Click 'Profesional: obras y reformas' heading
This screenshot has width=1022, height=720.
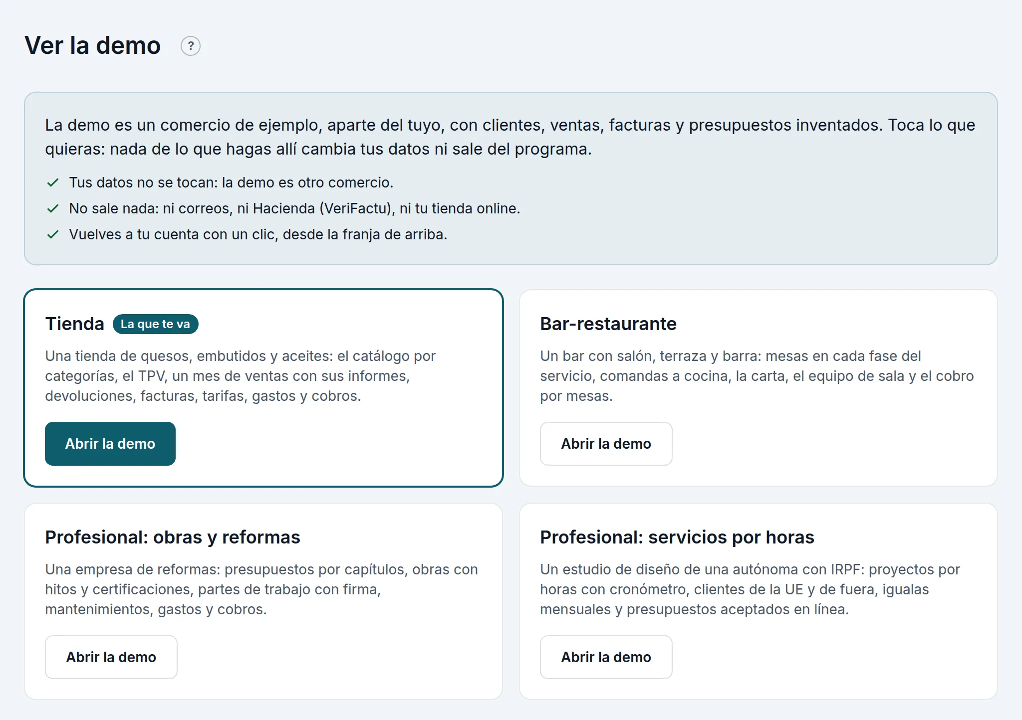click(173, 538)
